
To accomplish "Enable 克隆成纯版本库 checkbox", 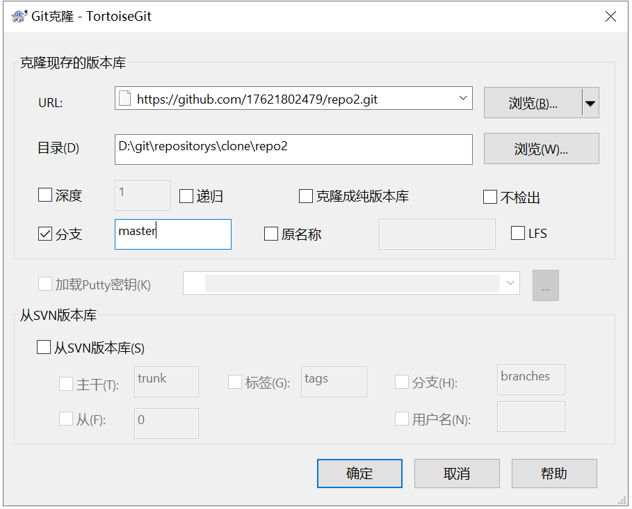I will 306,196.
